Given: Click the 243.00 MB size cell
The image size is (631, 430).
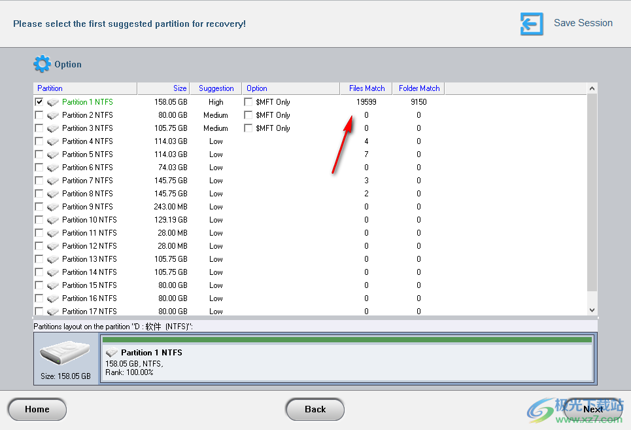Looking at the screenshot, I should tap(171, 207).
